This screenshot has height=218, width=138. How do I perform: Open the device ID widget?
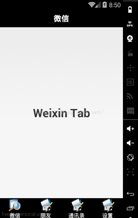(130, 82)
